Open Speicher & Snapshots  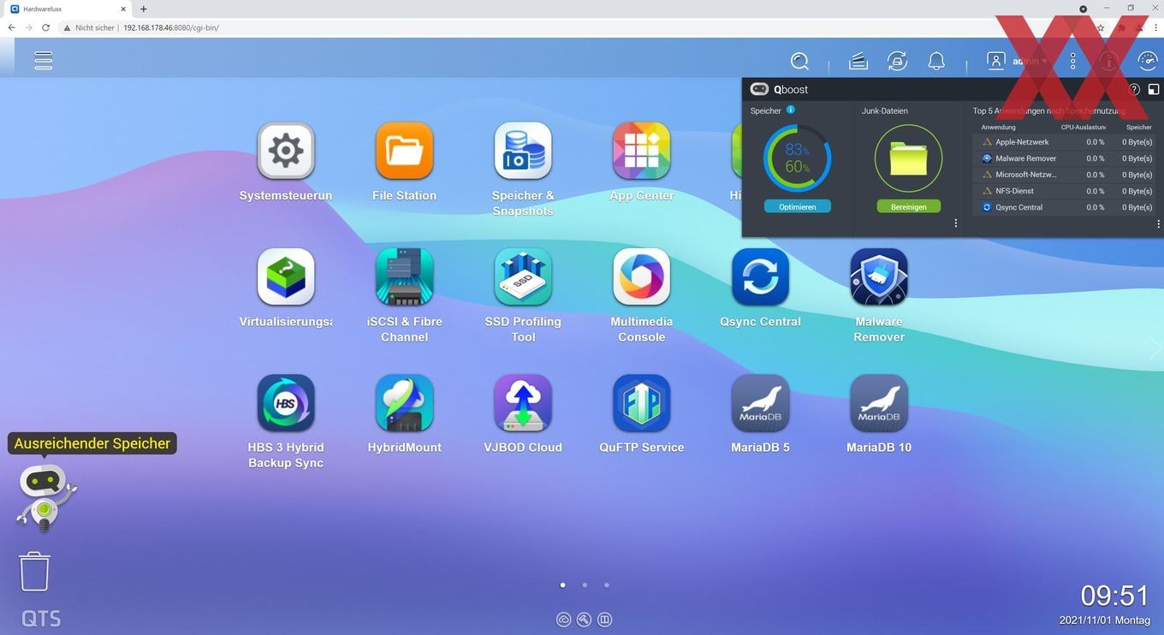pyautogui.click(x=523, y=151)
